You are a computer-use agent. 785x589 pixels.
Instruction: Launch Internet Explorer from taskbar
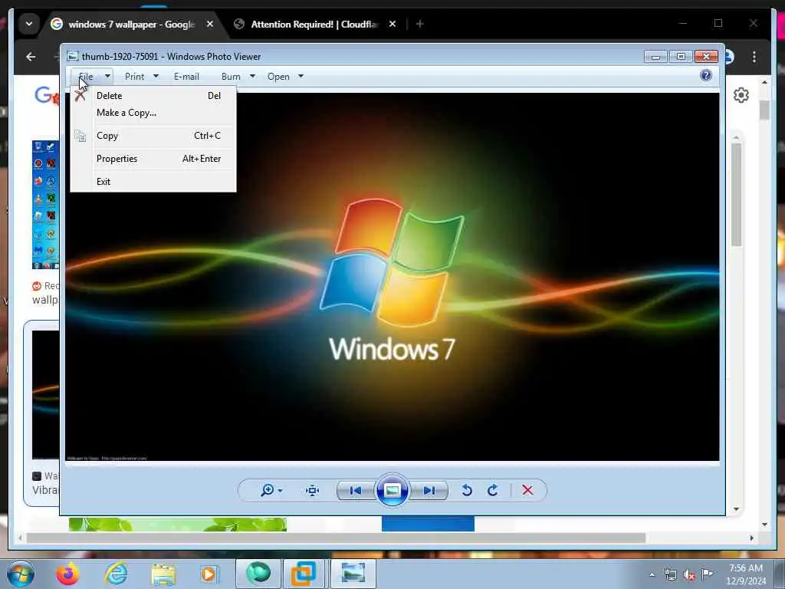point(117,574)
